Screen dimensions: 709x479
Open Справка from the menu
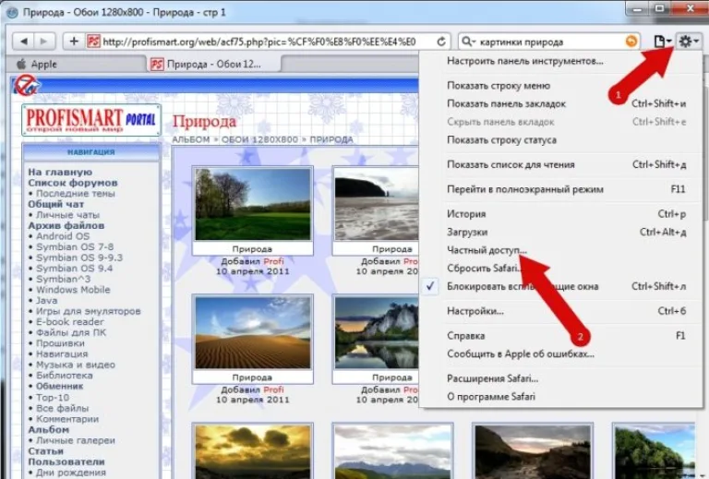pyautogui.click(x=465, y=336)
